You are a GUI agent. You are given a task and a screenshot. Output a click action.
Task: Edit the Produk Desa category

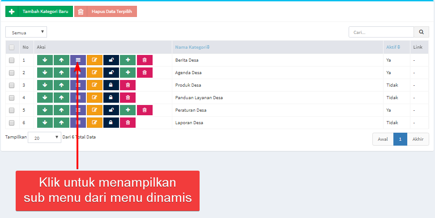coord(94,85)
